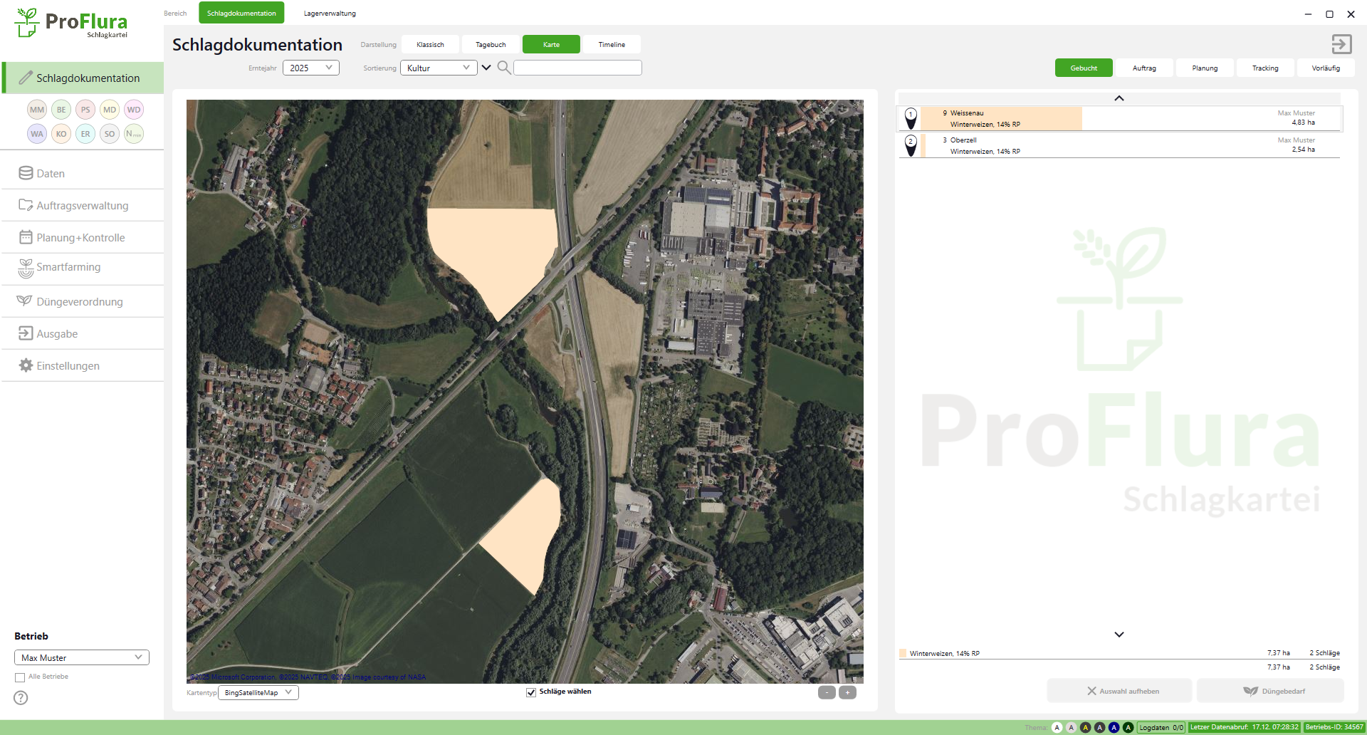The image size is (1367, 735).
Task: Click the magnifier search icon
Action: click(x=504, y=68)
